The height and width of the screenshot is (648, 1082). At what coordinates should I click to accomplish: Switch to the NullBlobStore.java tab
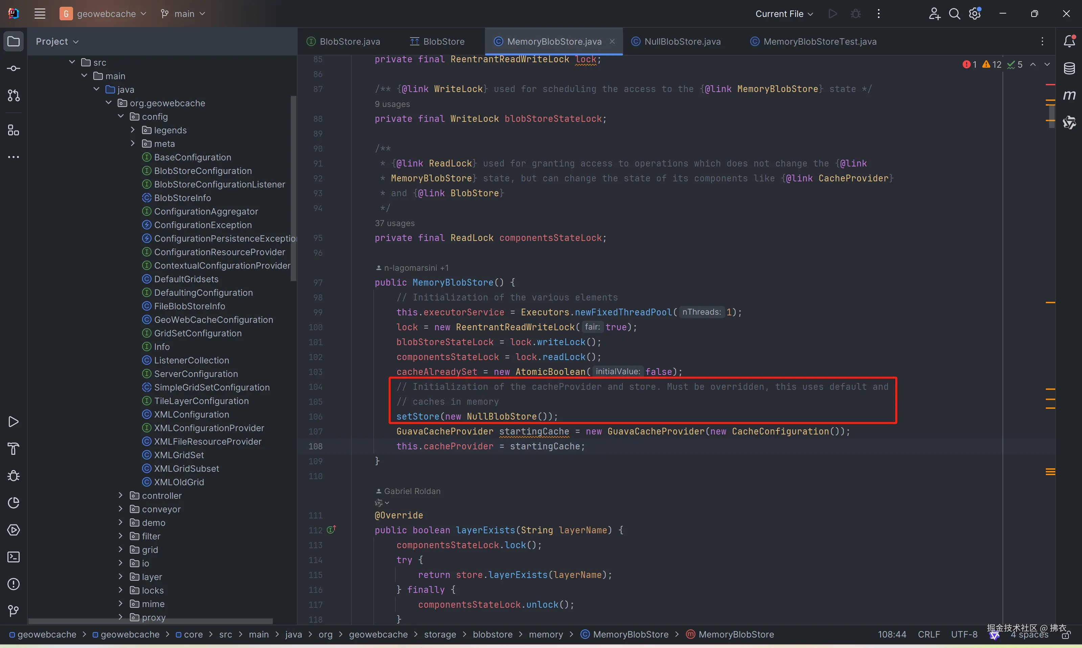click(x=682, y=42)
